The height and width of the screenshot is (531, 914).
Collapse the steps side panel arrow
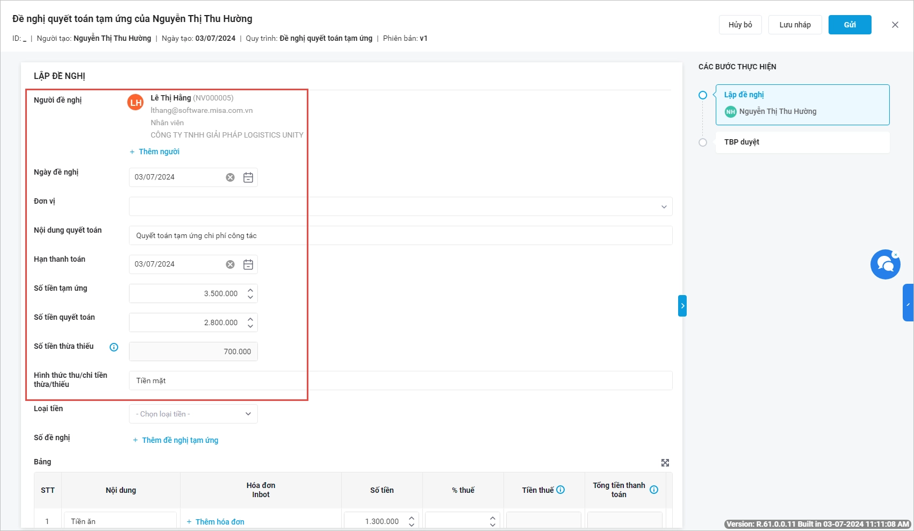click(x=682, y=306)
